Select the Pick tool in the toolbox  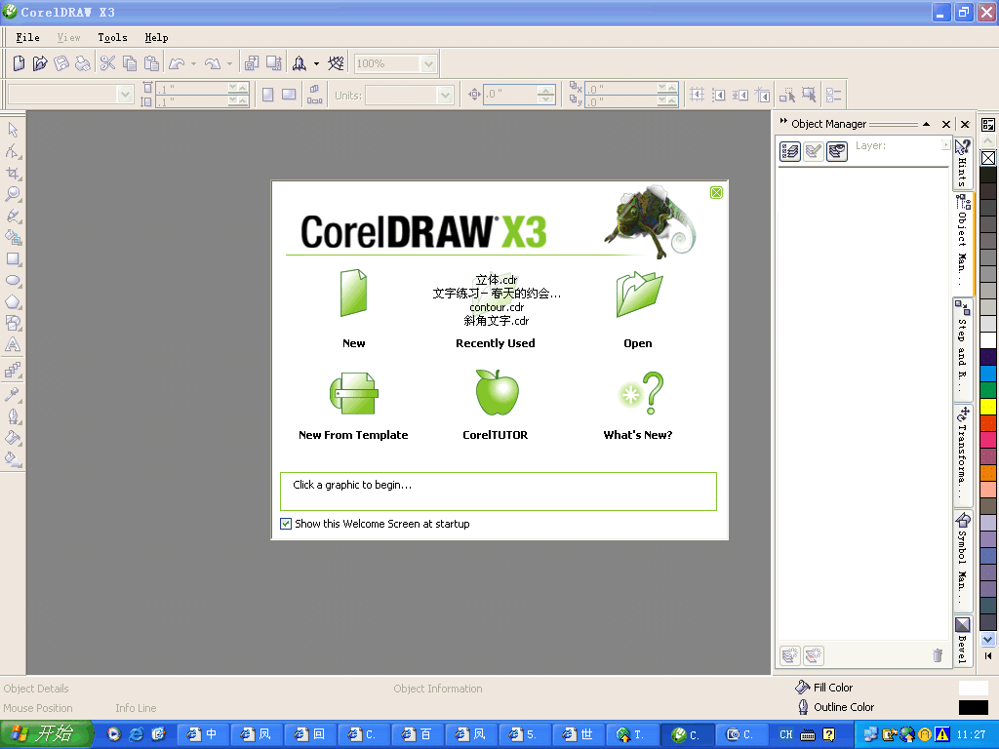pyautogui.click(x=13, y=130)
